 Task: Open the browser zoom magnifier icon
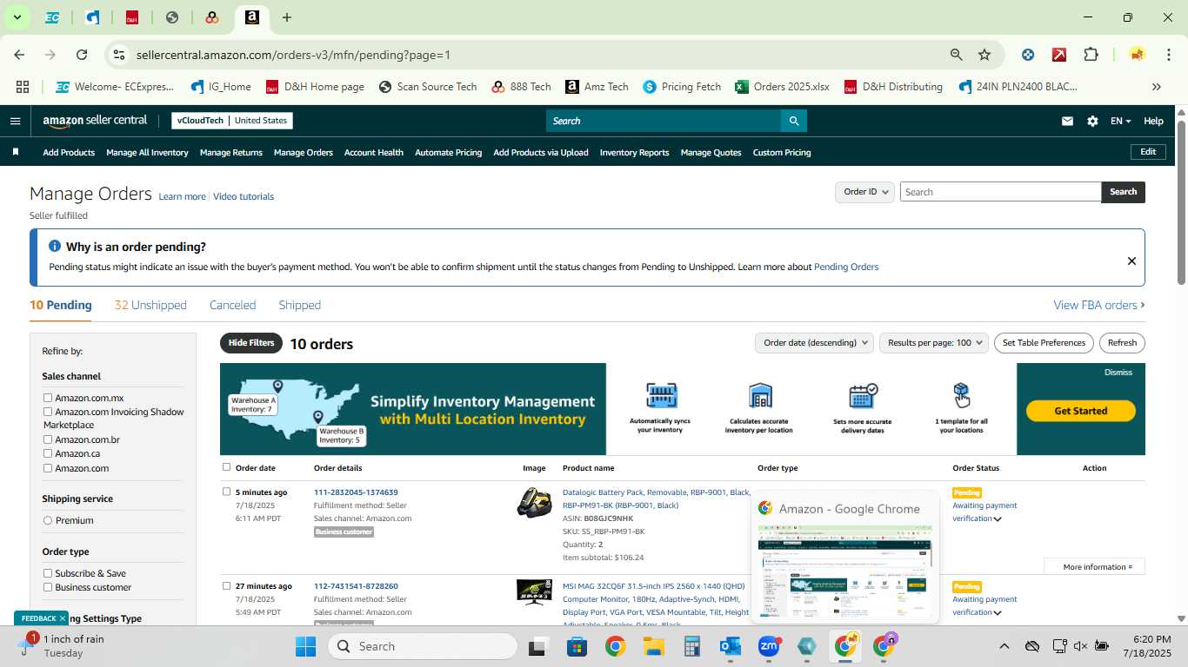point(956,55)
